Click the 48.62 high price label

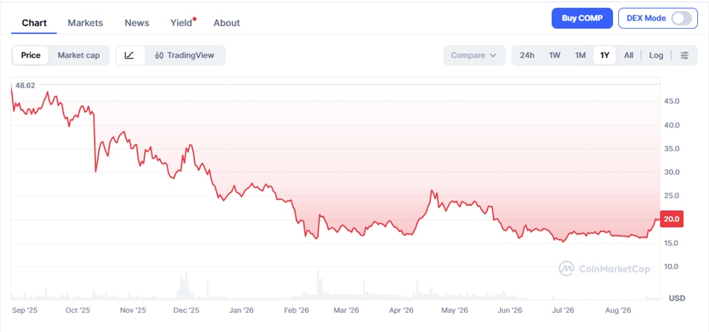25,85
